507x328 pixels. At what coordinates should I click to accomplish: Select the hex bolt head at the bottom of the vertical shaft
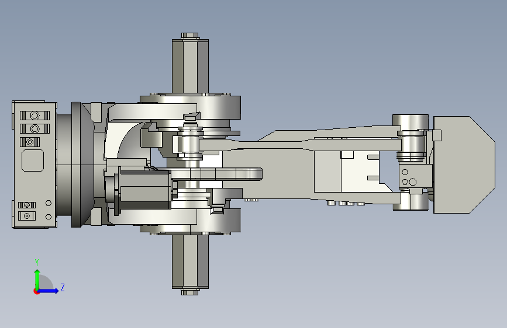(190, 292)
